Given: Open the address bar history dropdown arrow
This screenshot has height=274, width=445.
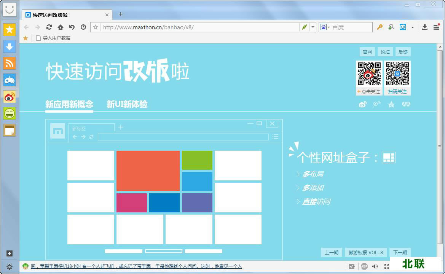Looking at the screenshot, I should (x=312, y=27).
